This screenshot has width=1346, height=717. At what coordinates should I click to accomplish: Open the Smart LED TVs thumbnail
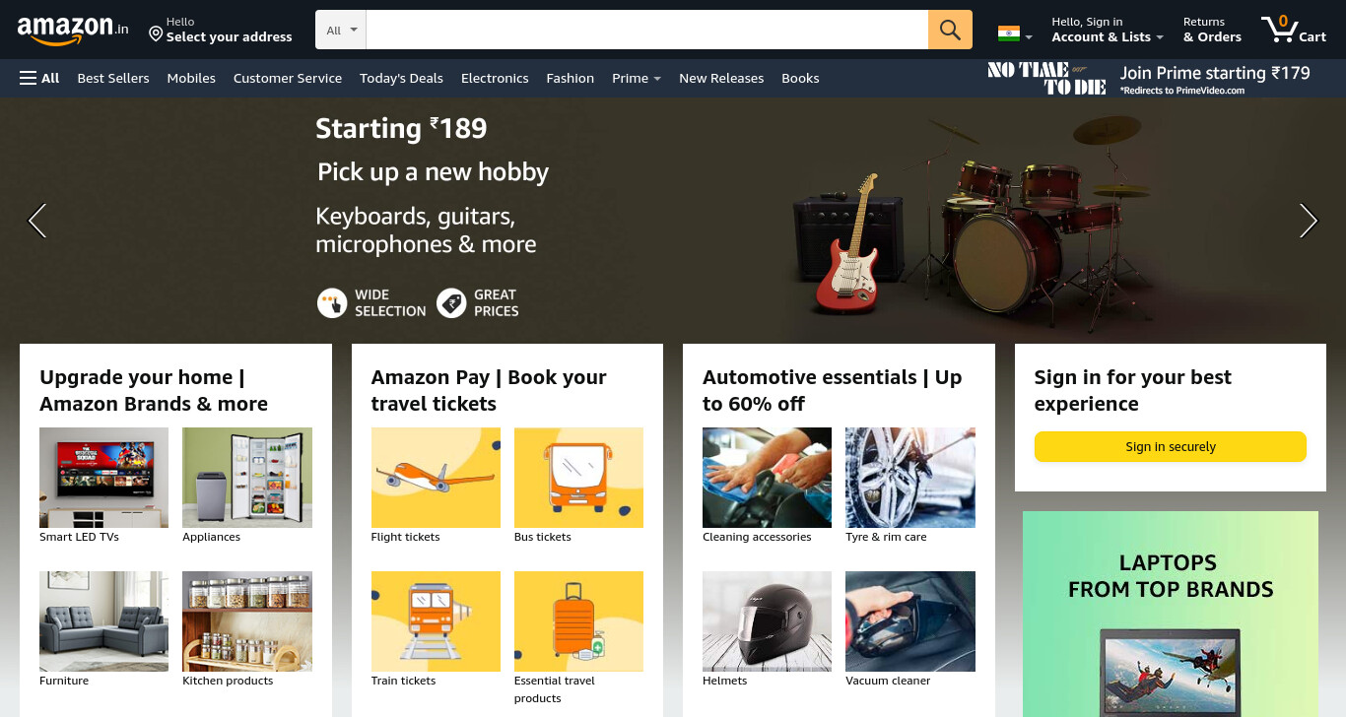(x=103, y=478)
